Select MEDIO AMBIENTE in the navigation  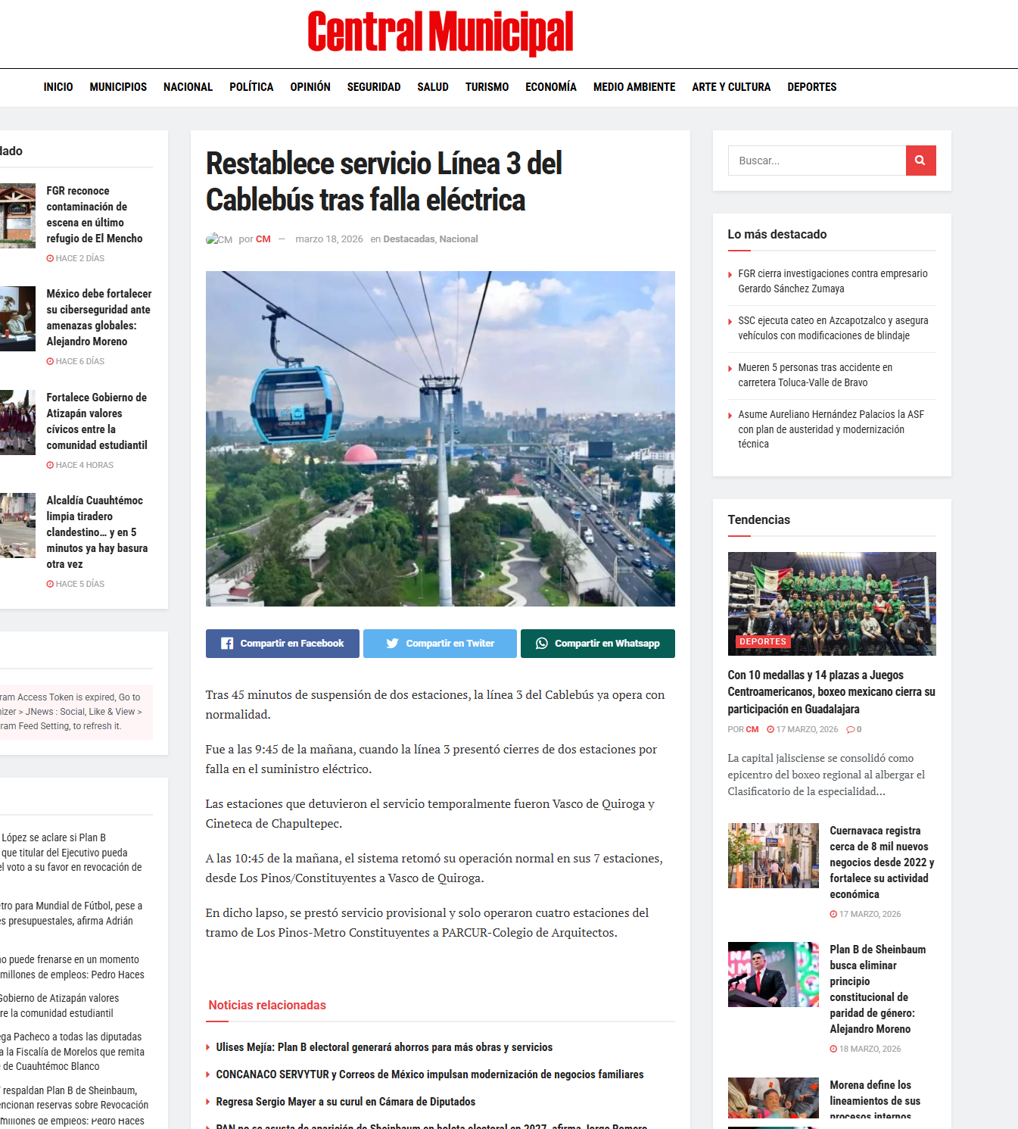tap(634, 87)
